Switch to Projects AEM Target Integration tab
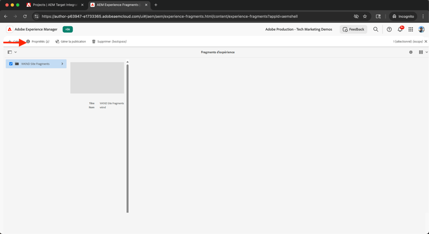The height and width of the screenshot is (234, 429). [x=54, y=5]
